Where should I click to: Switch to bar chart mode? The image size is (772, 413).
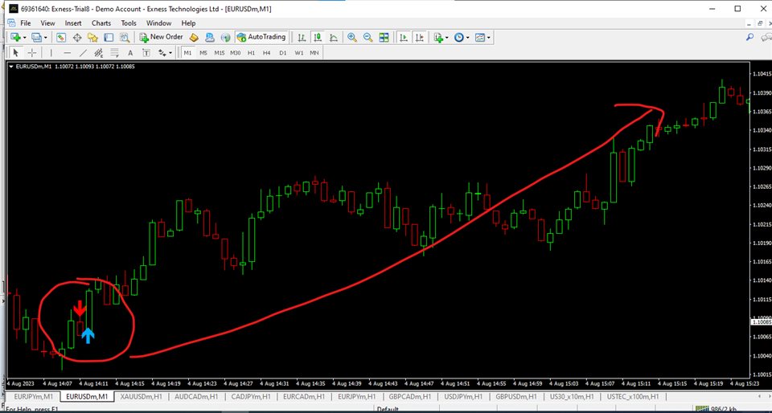click(x=302, y=38)
